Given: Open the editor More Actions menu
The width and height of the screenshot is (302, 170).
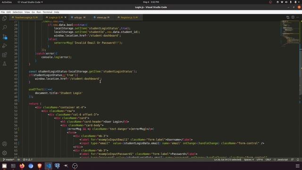Looking at the screenshot, I should tap(298, 17).
